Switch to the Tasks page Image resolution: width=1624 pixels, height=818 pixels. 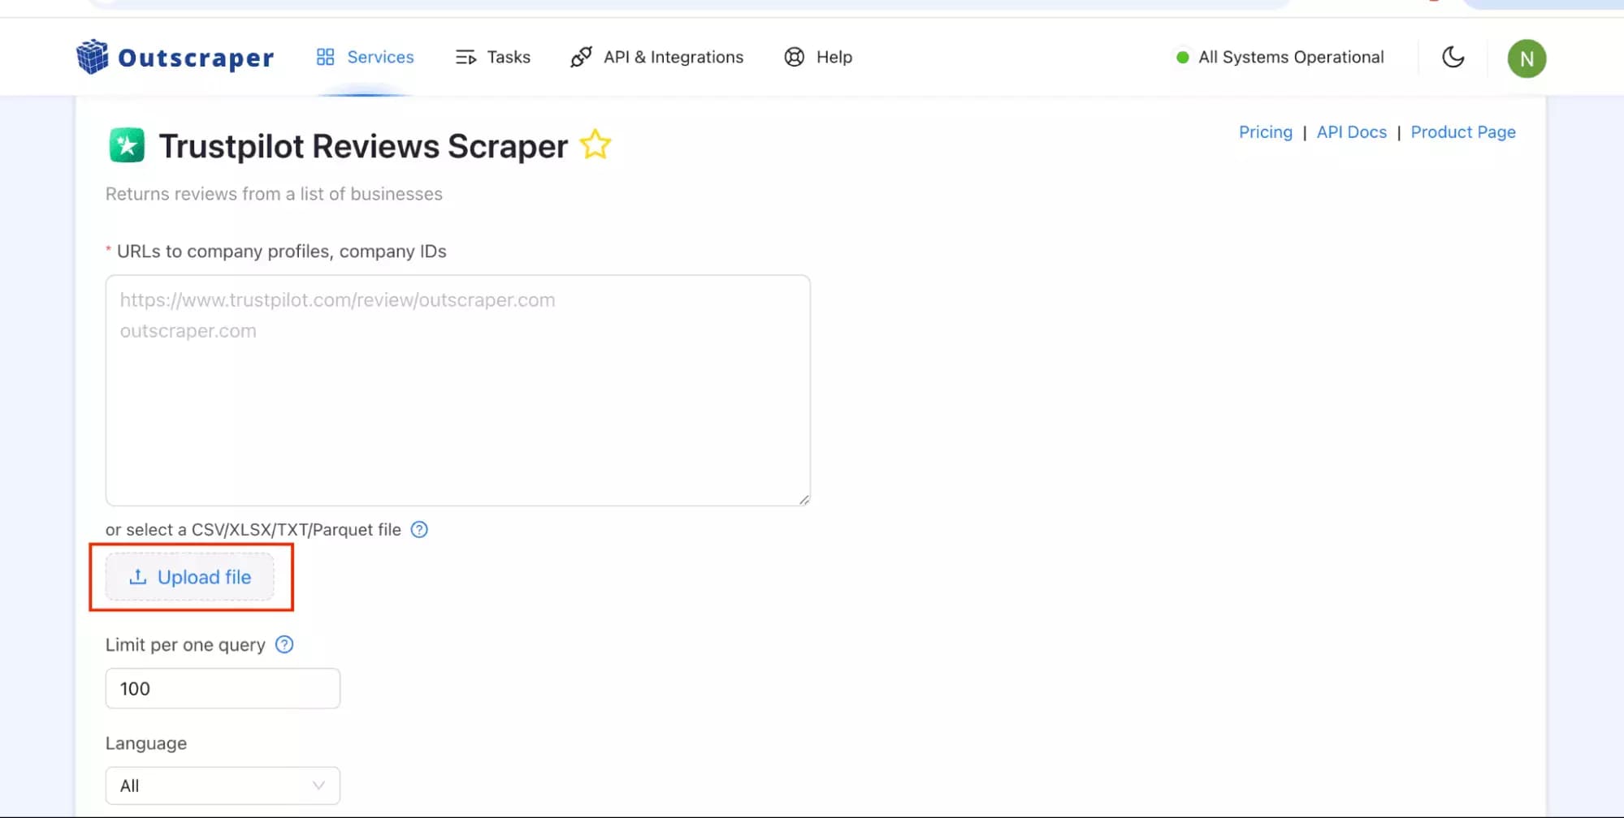pos(508,56)
